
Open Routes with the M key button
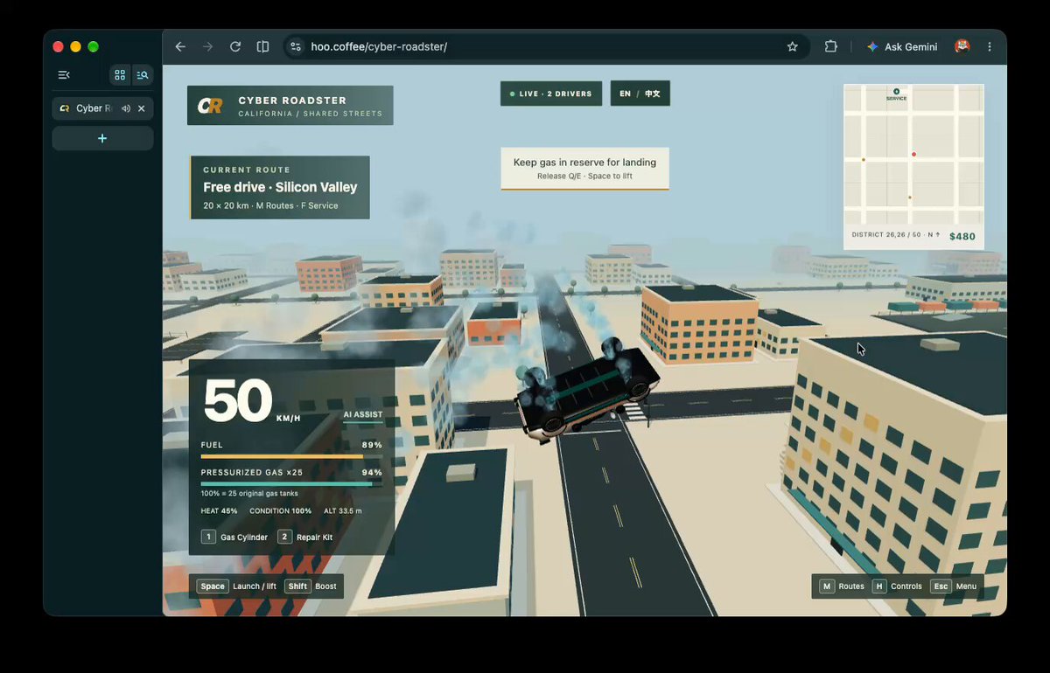click(842, 586)
